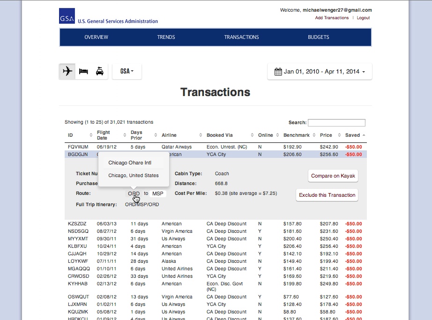
Task: Sort by Booked Via column arrows
Action: tap(252, 135)
